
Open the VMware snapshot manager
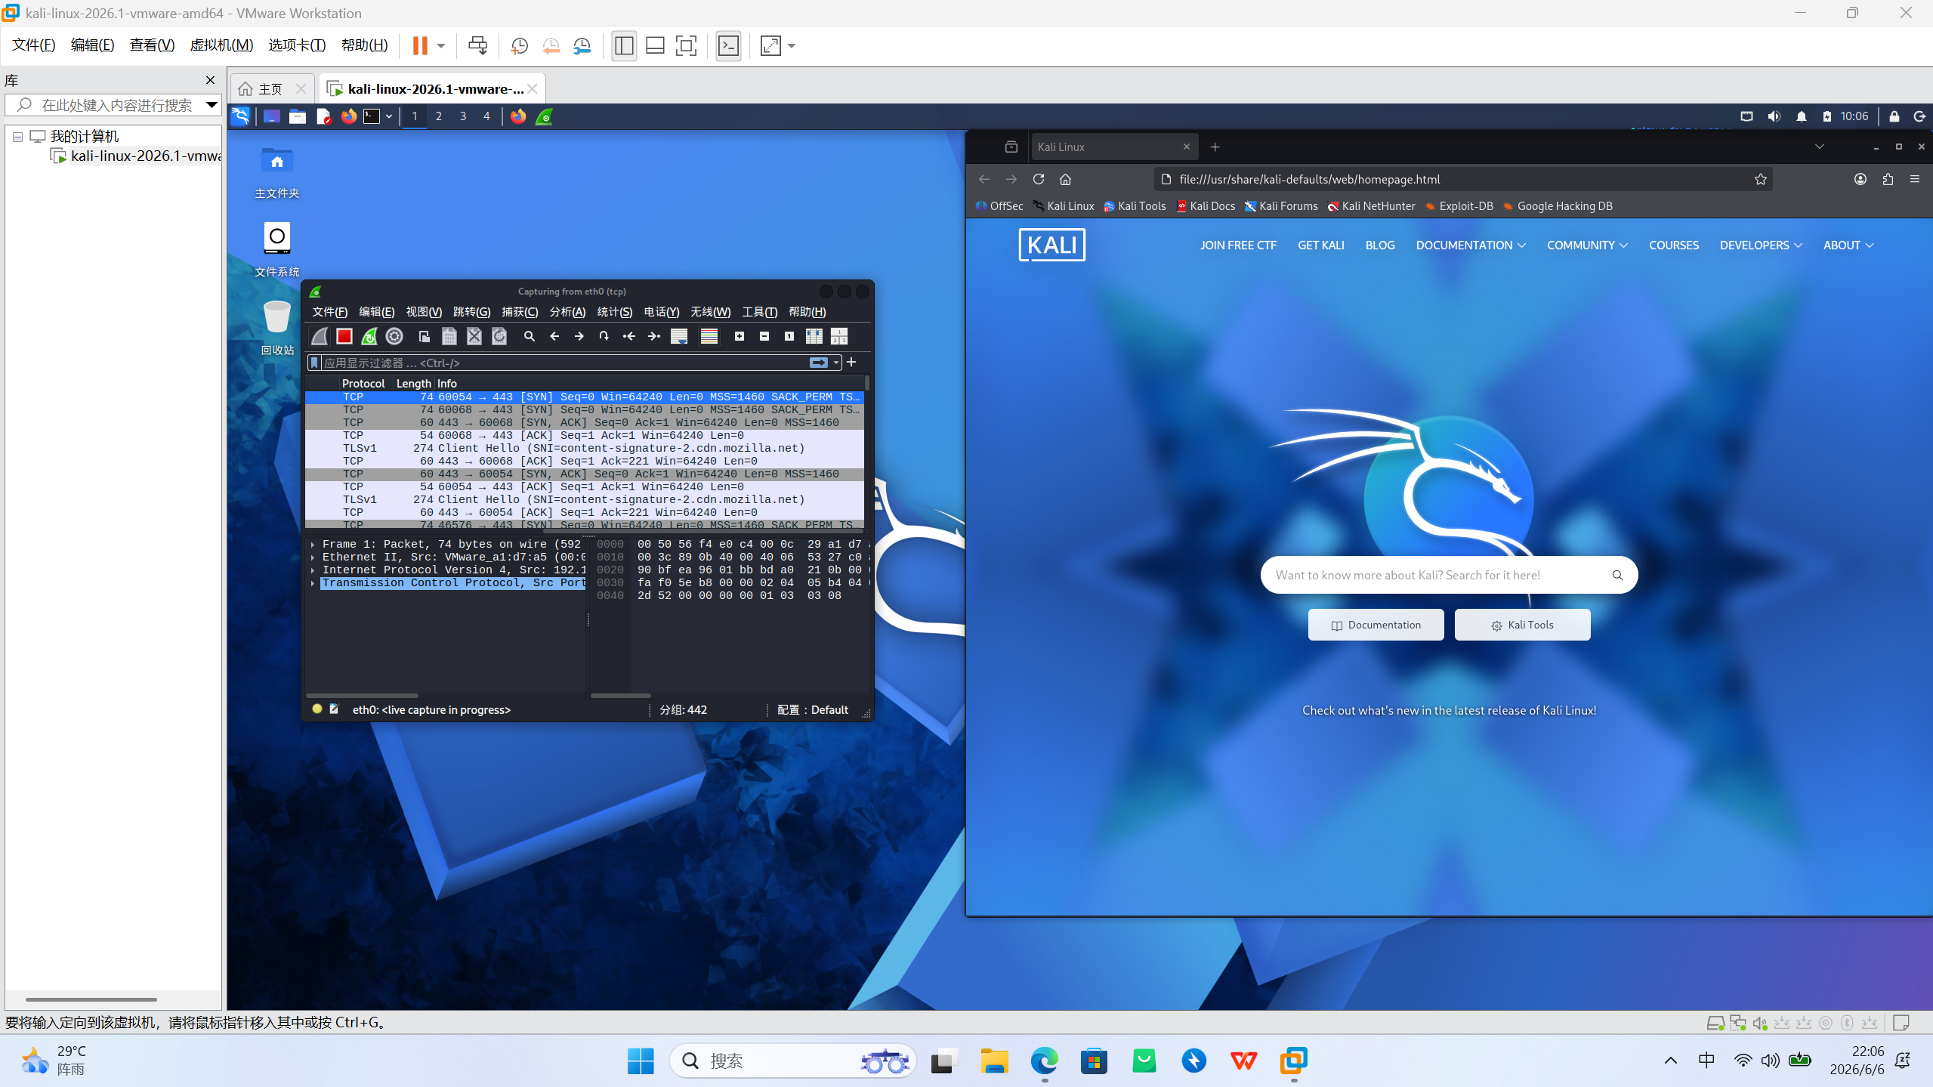[x=582, y=46]
